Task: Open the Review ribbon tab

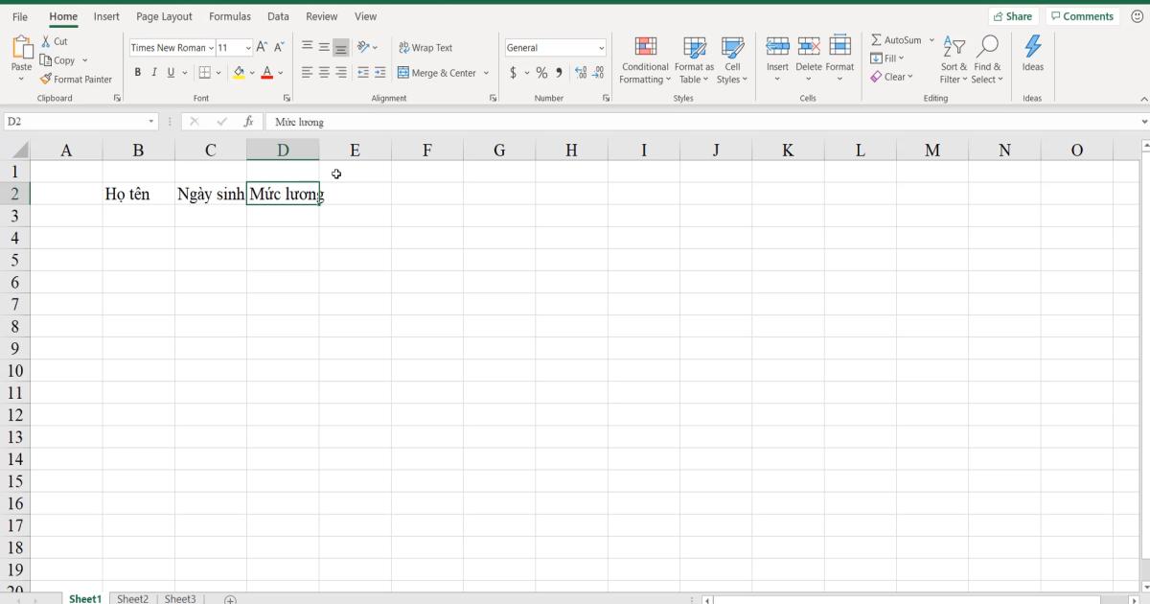Action: [x=321, y=16]
